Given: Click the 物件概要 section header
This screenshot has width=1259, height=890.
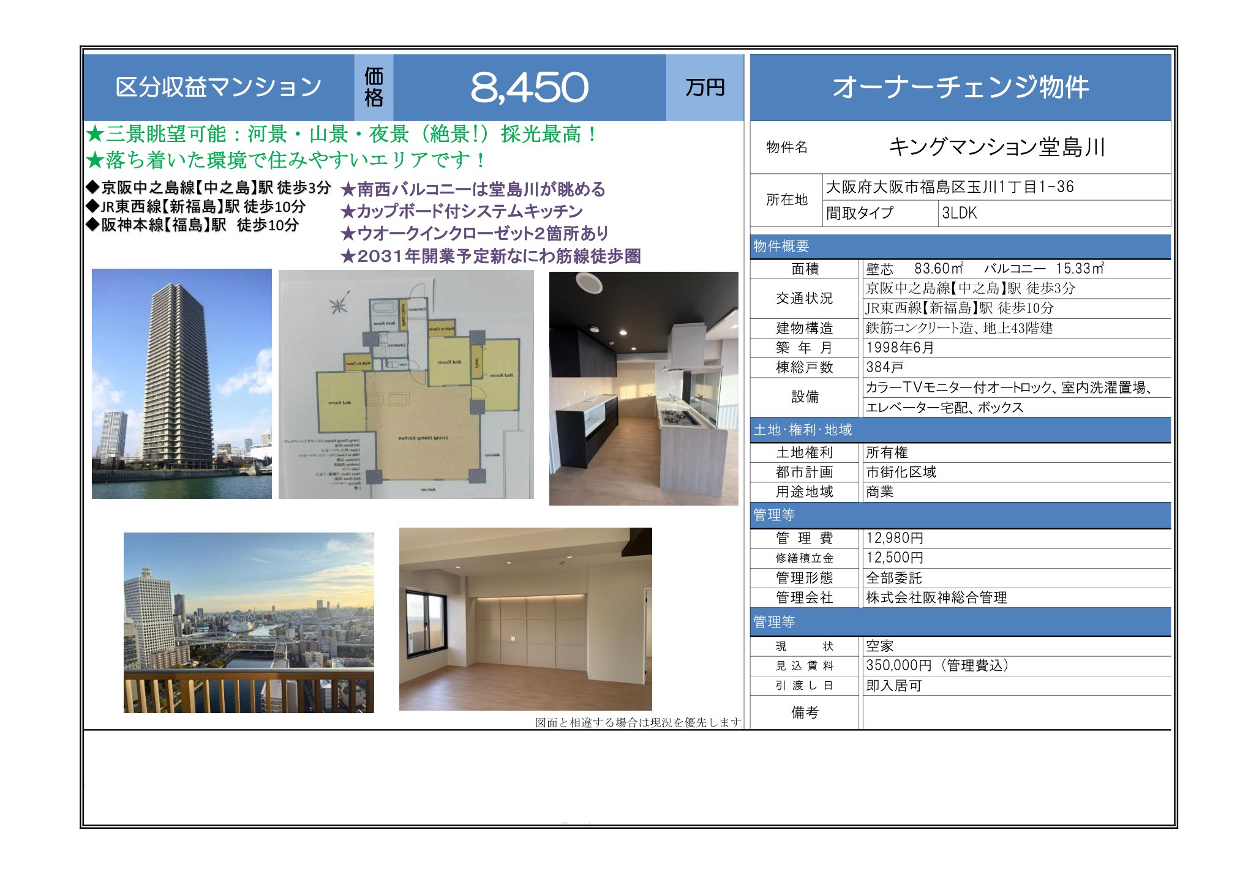Looking at the screenshot, I should pos(781,246).
